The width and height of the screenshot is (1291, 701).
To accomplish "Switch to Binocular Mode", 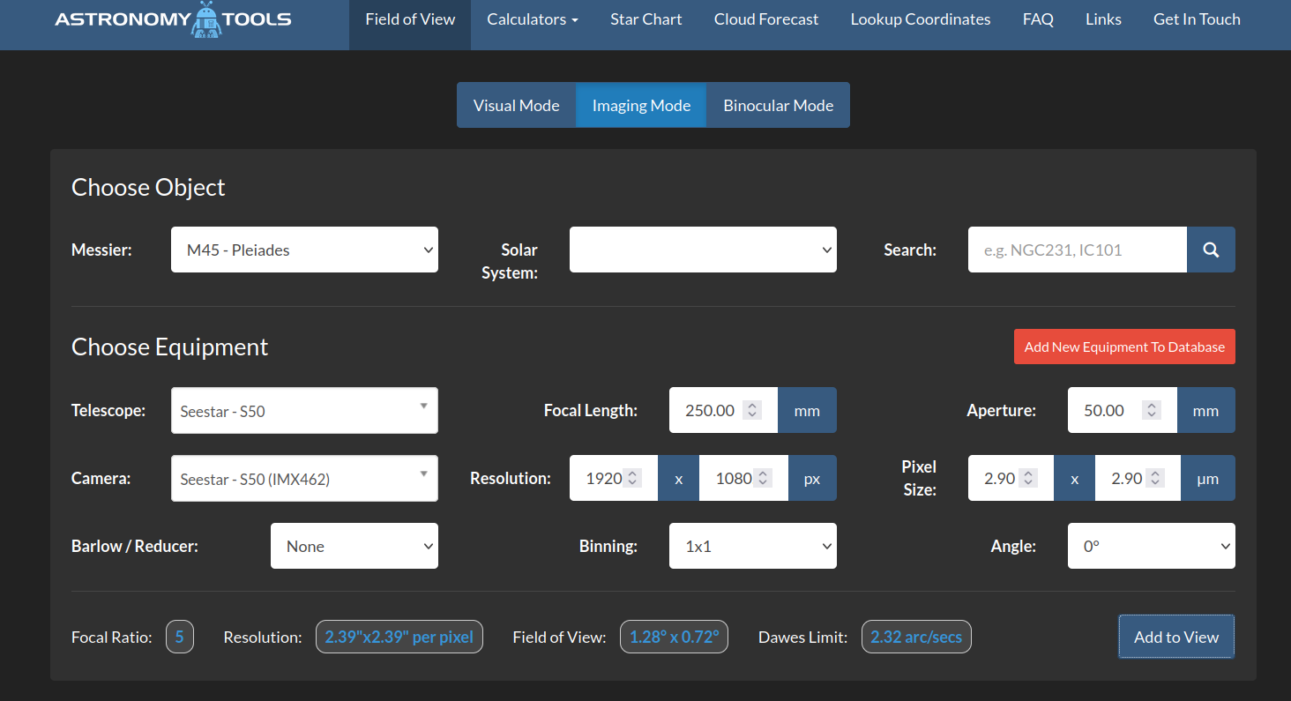I will point(779,105).
